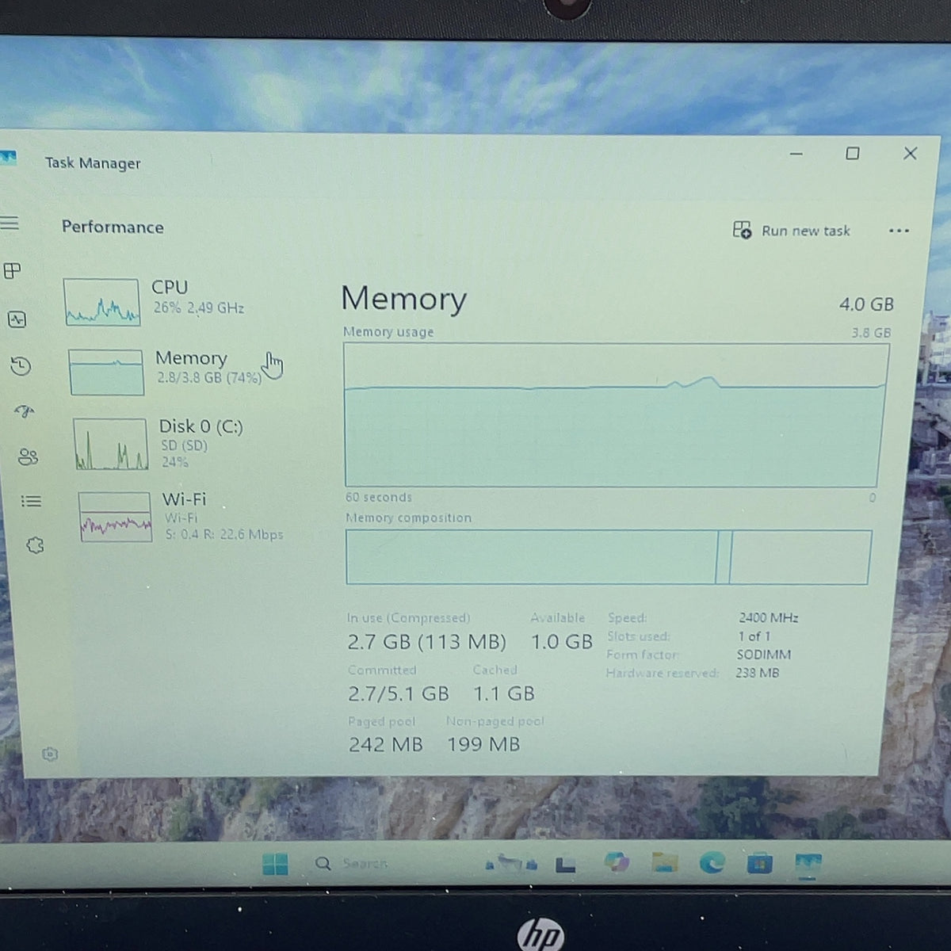This screenshot has width=951, height=951.
Task: Click the Task Manager taskbar icon
Action: (808, 864)
